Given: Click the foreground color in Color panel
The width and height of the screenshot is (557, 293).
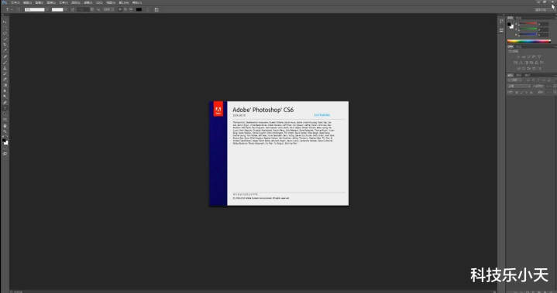Looking at the screenshot, I should (x=509, y=24).
